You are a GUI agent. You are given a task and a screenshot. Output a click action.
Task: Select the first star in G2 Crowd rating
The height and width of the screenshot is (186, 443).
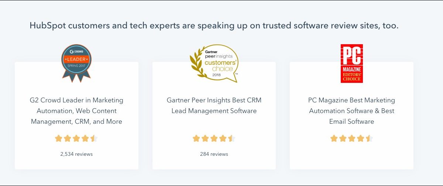point(58,138)
